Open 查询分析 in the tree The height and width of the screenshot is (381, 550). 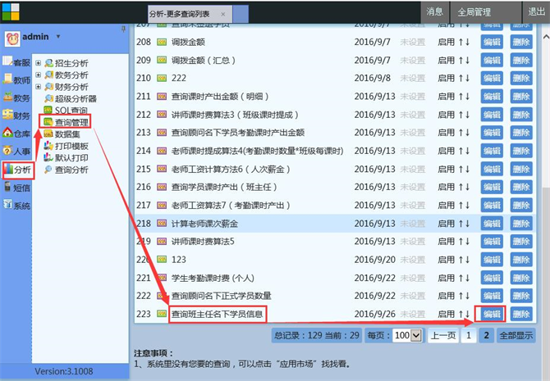(66, 170)
